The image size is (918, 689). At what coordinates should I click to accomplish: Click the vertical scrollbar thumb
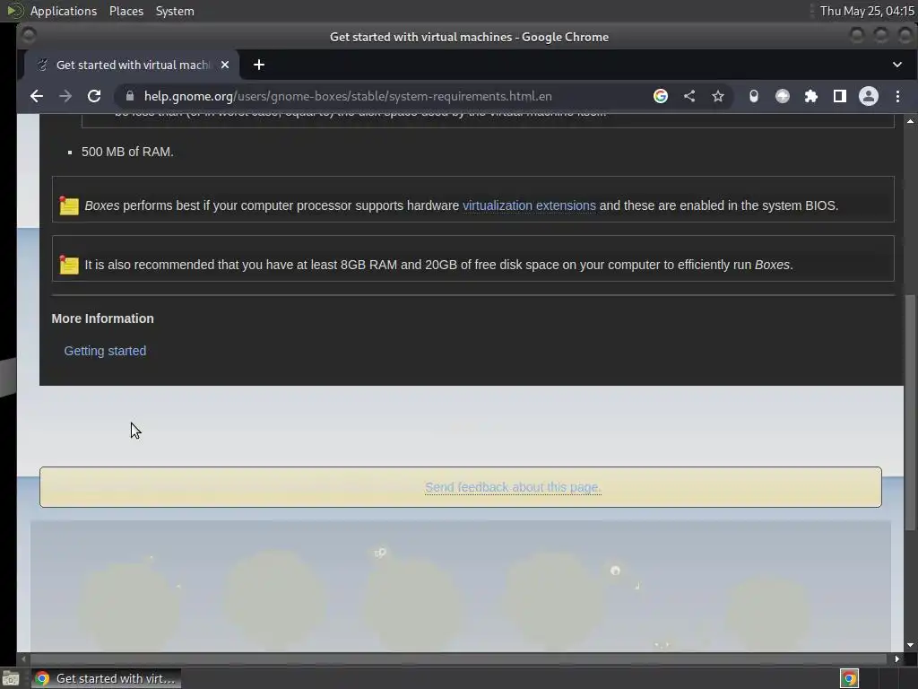[910, 413]
